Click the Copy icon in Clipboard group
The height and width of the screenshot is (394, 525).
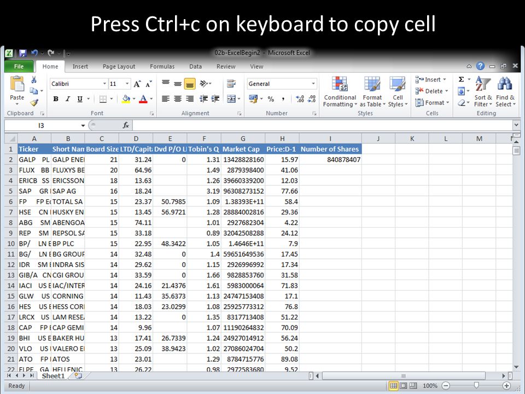click(x=33, y=91)
